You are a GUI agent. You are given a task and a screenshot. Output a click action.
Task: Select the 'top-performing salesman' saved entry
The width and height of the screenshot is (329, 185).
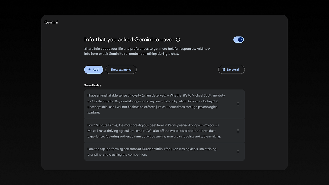pos(164,152)
